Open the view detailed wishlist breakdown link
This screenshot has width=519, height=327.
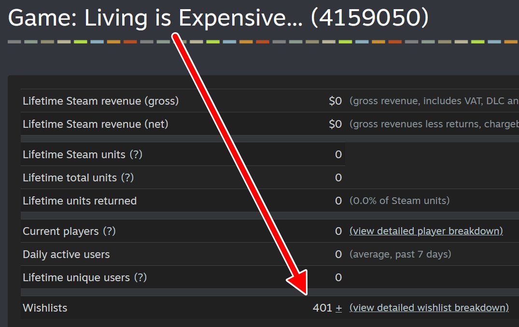pos(429,308)
